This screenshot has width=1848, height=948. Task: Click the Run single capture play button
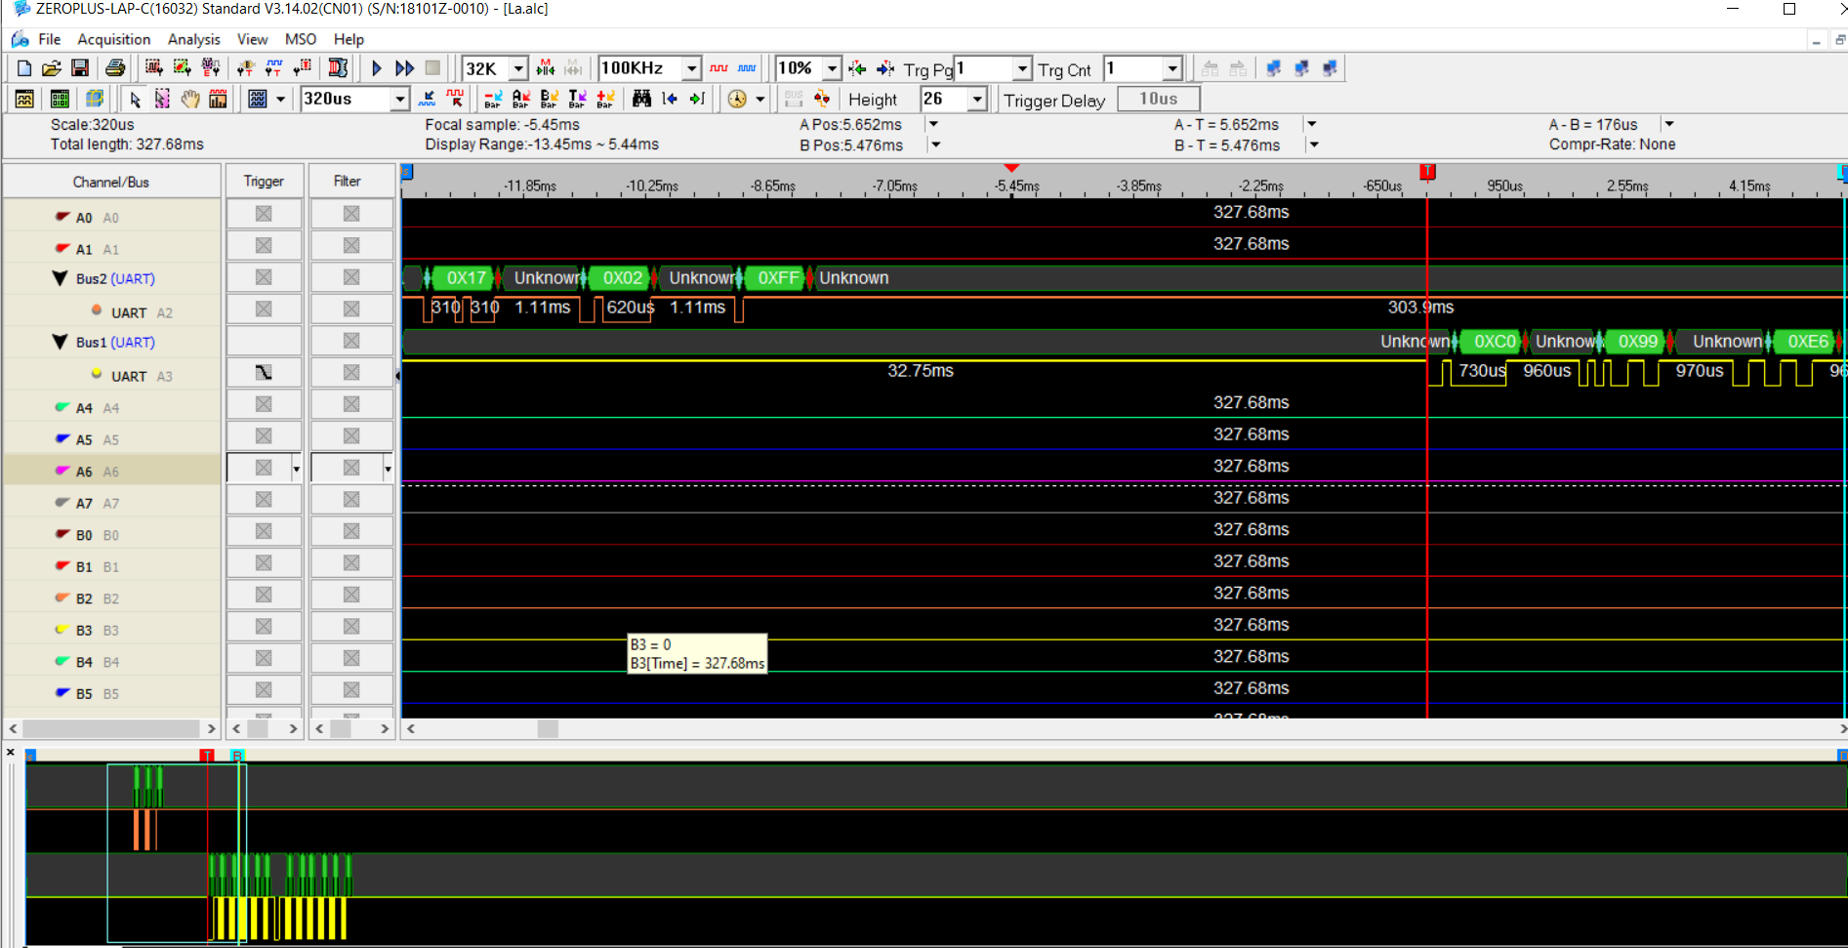pyautogui.click(x=377, y=68)
